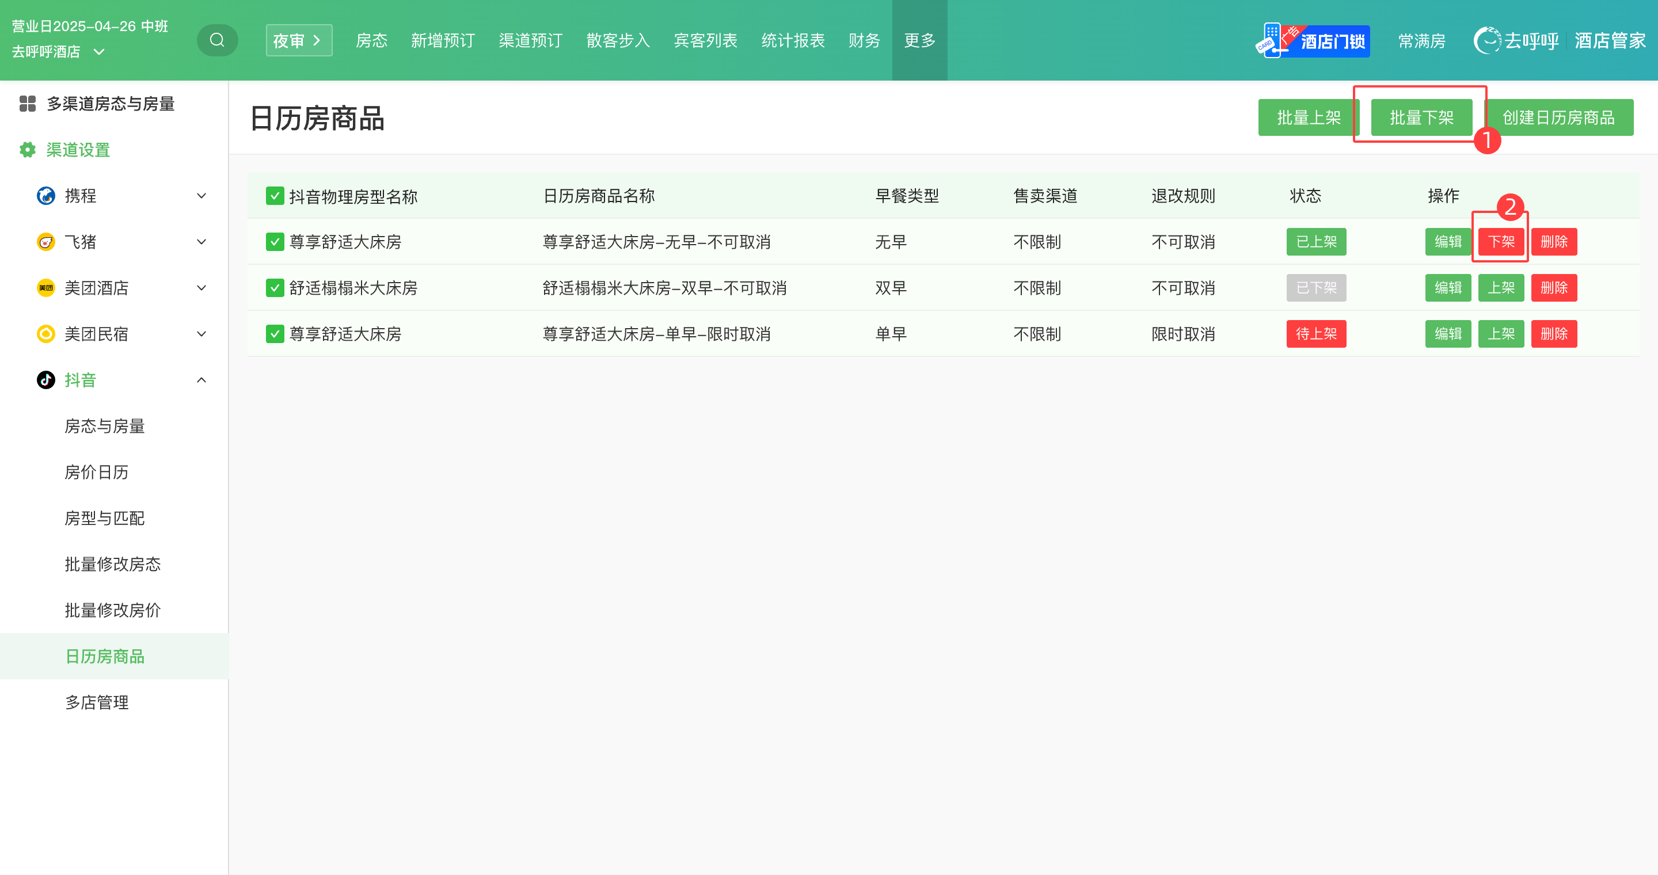Screen dimensions: 1658x875
Task: Uncheck checkbox for 尊享舒适大床房-单早-限时取消 row
Action: point(275,334)
